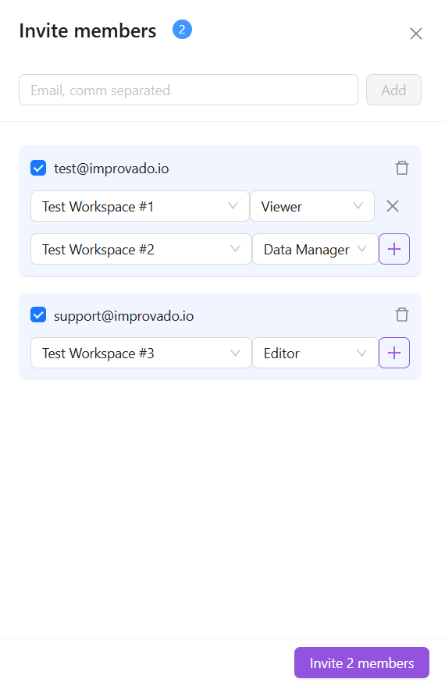Select the support@improvado.io email label

coord(124,316)
